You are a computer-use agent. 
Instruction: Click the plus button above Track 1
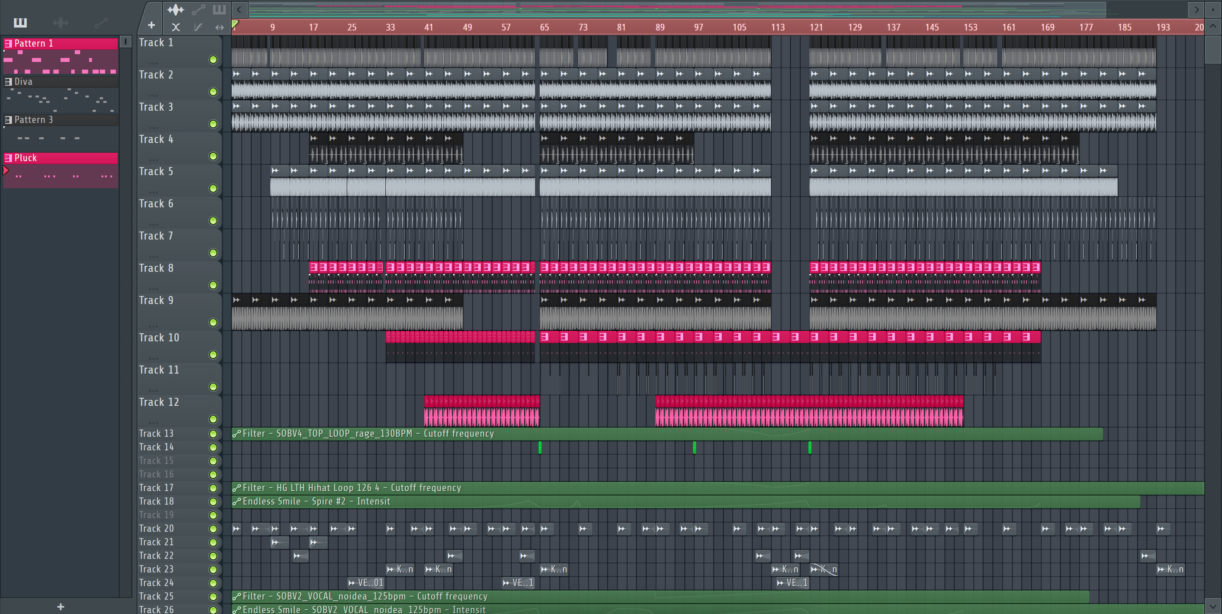[151, 25]
